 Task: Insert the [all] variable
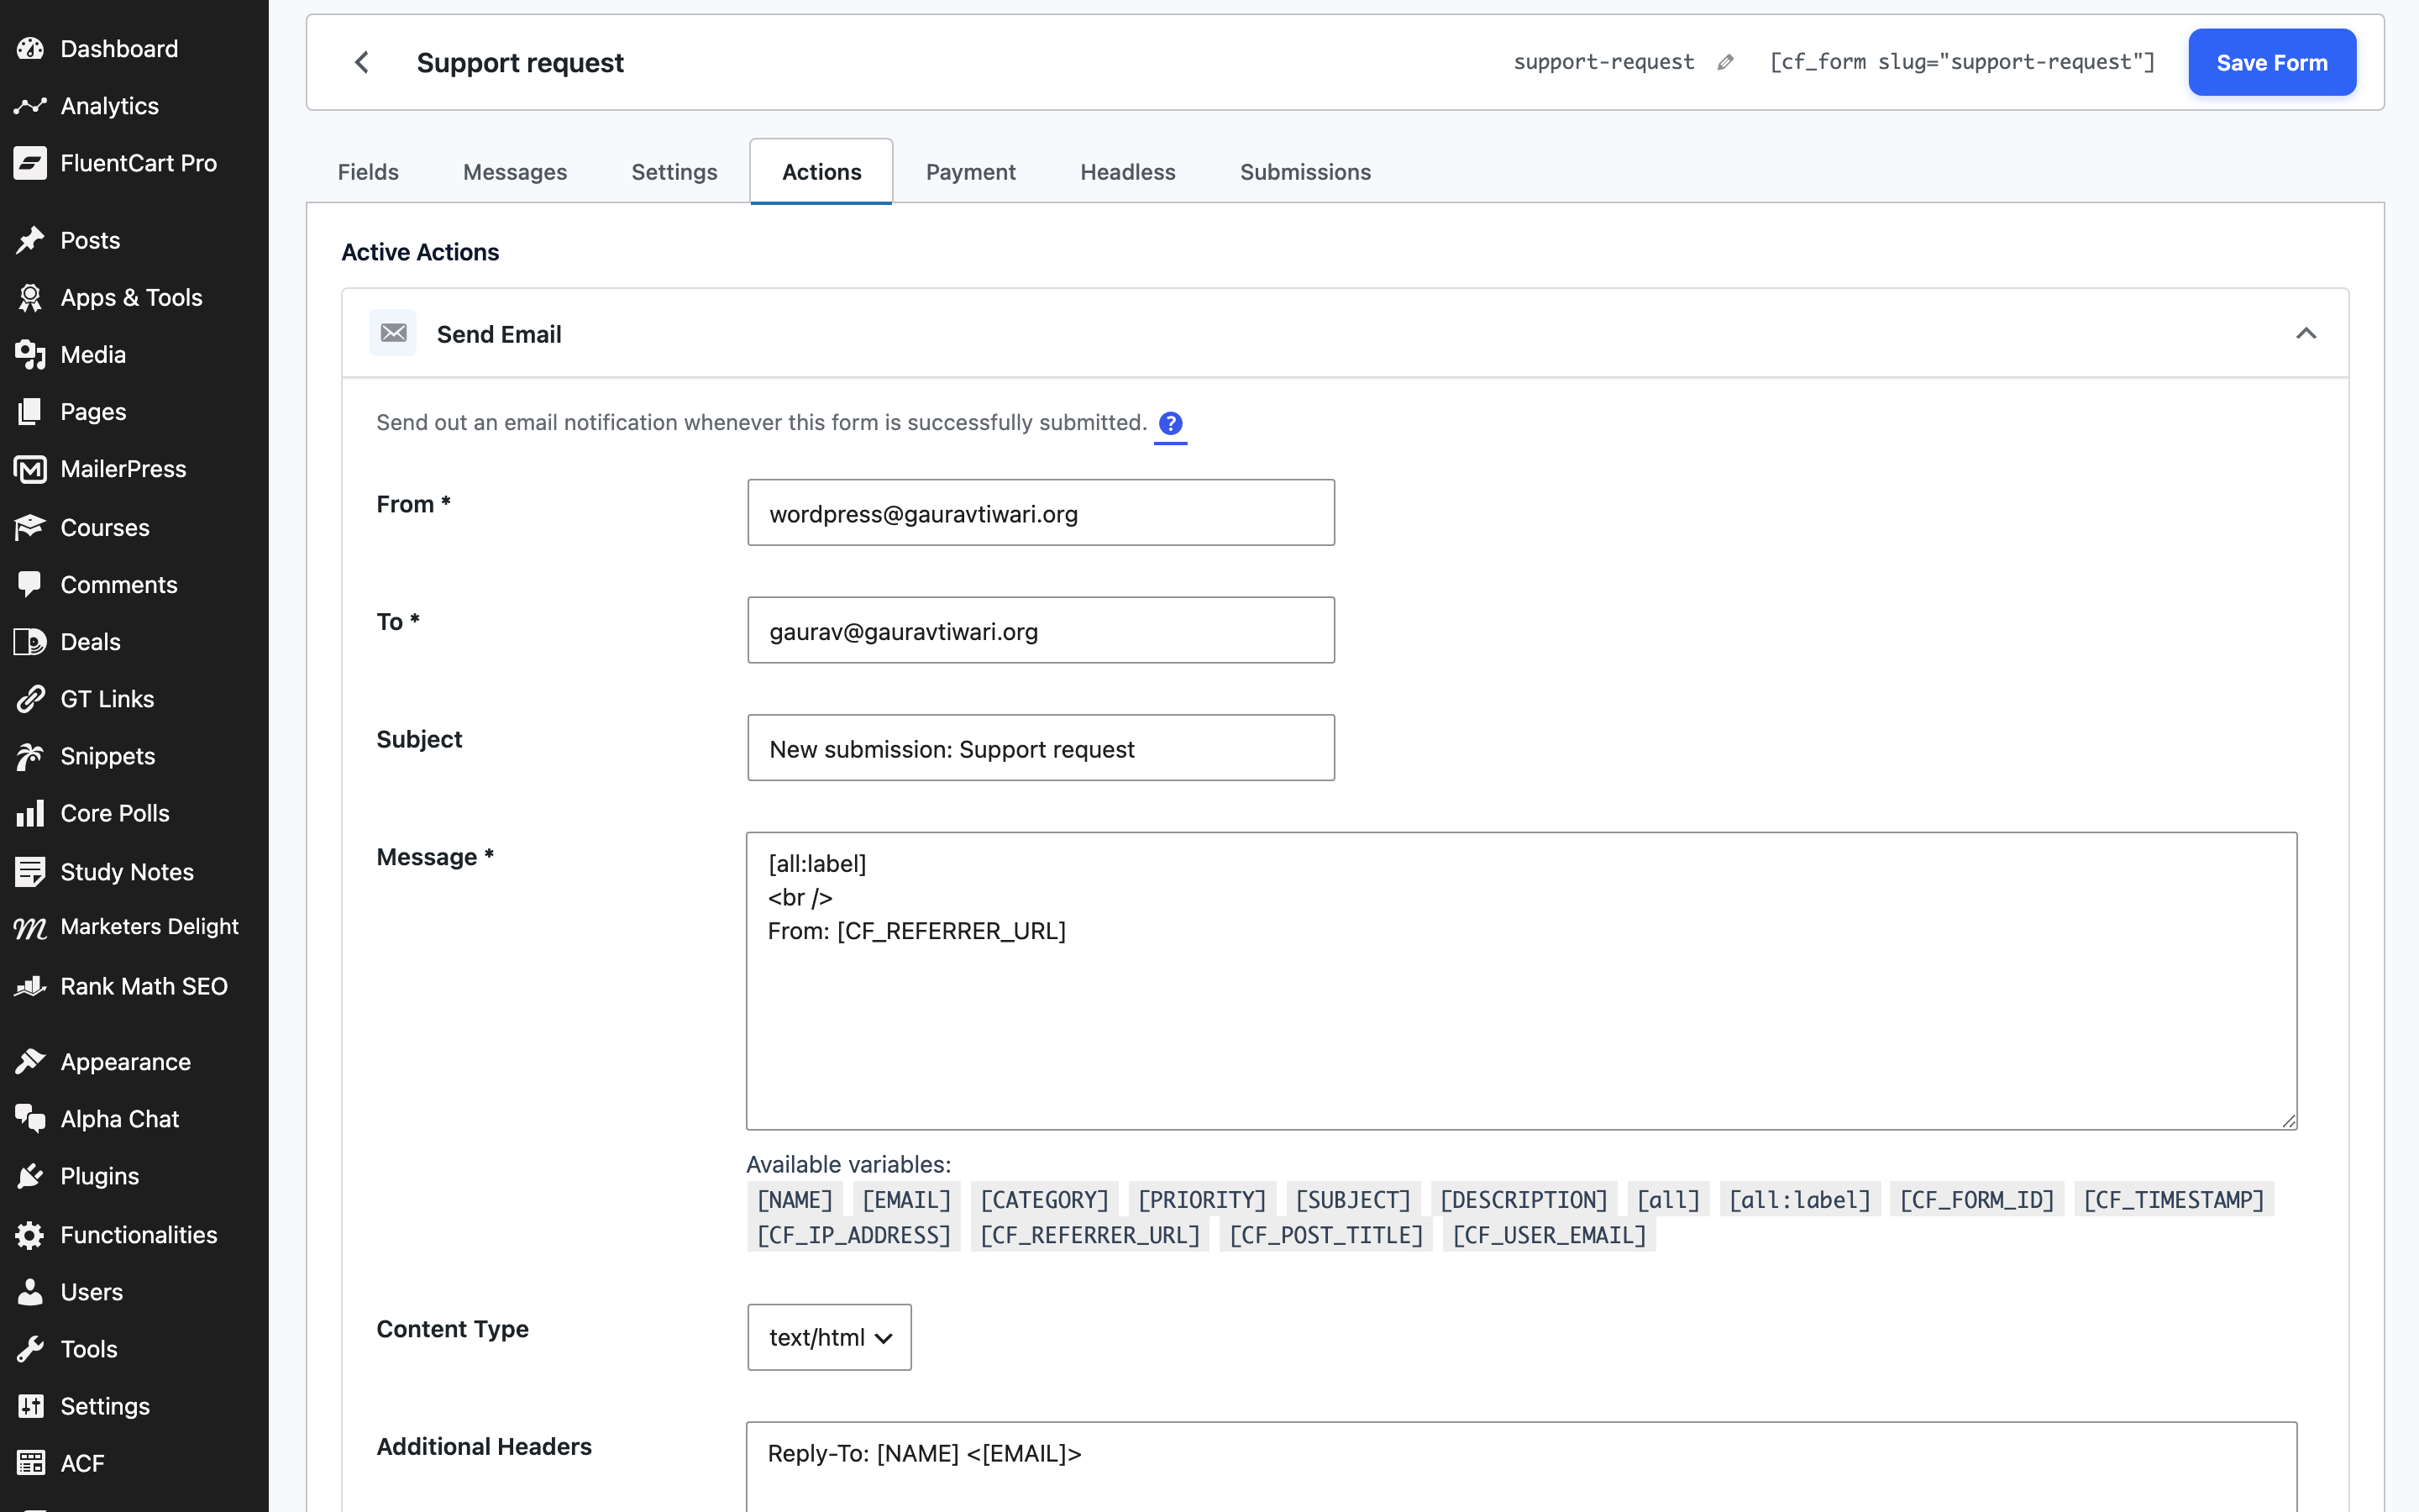(x=1667, y=1199)
